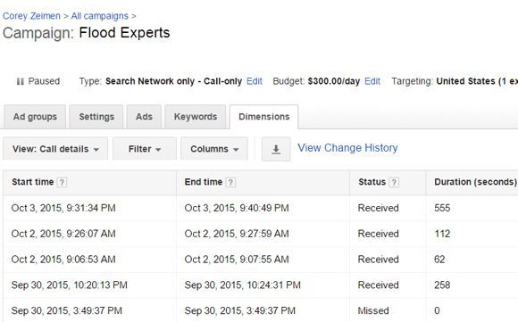Screen dimensions: 518x322
Task: Navigate to All campaigns breadcrumb
Action: pyautogui.click(x=100, y=16)
